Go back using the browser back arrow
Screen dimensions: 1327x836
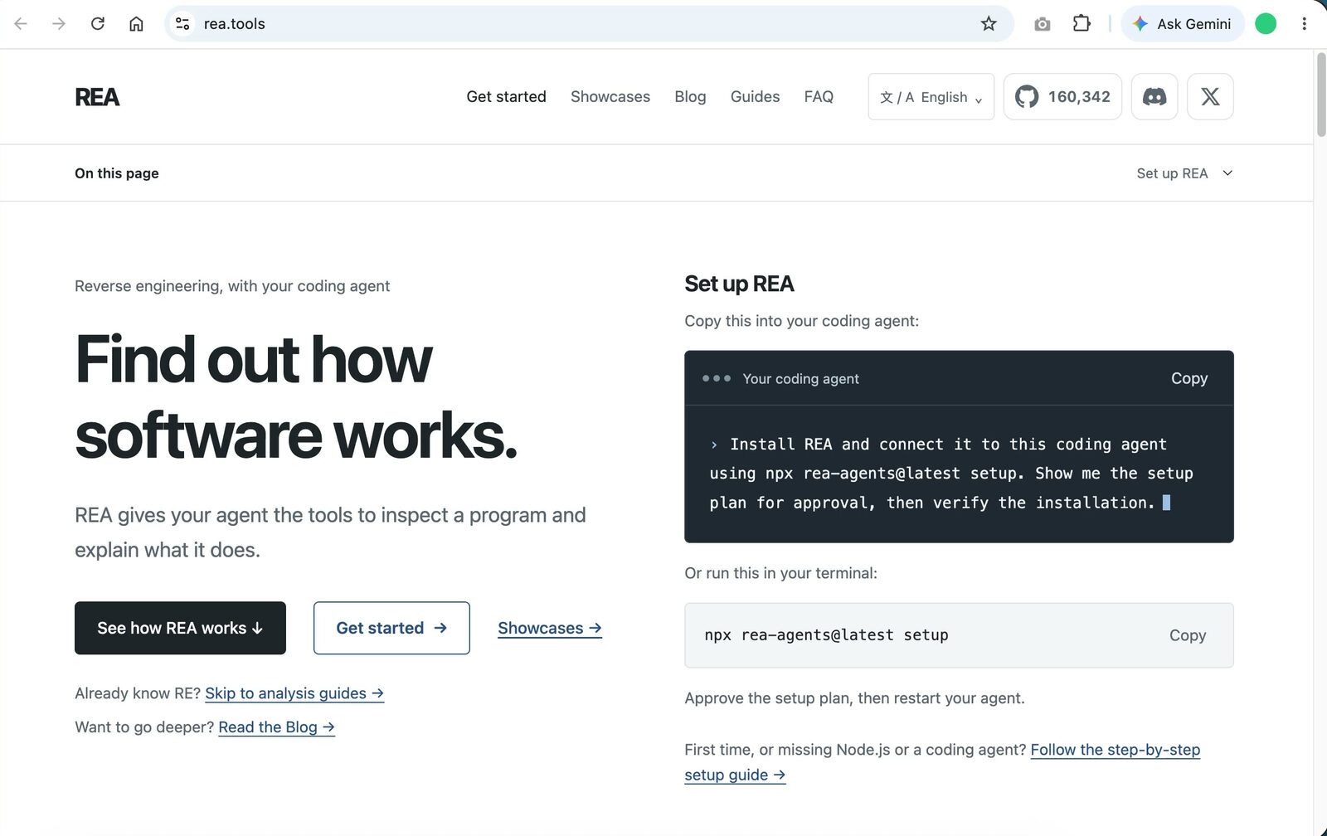pyautogui.click(x=21, y=24)
